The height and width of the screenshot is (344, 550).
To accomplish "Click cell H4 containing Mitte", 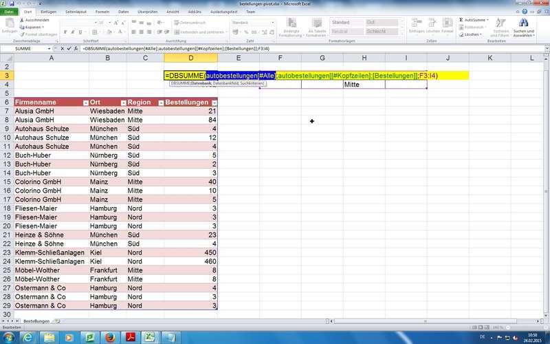I will click(x=363, y=85).
